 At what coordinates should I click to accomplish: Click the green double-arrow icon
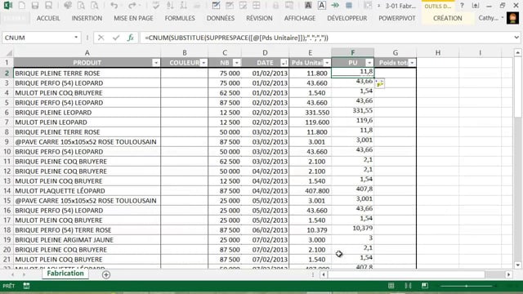(x=335, y=6)
